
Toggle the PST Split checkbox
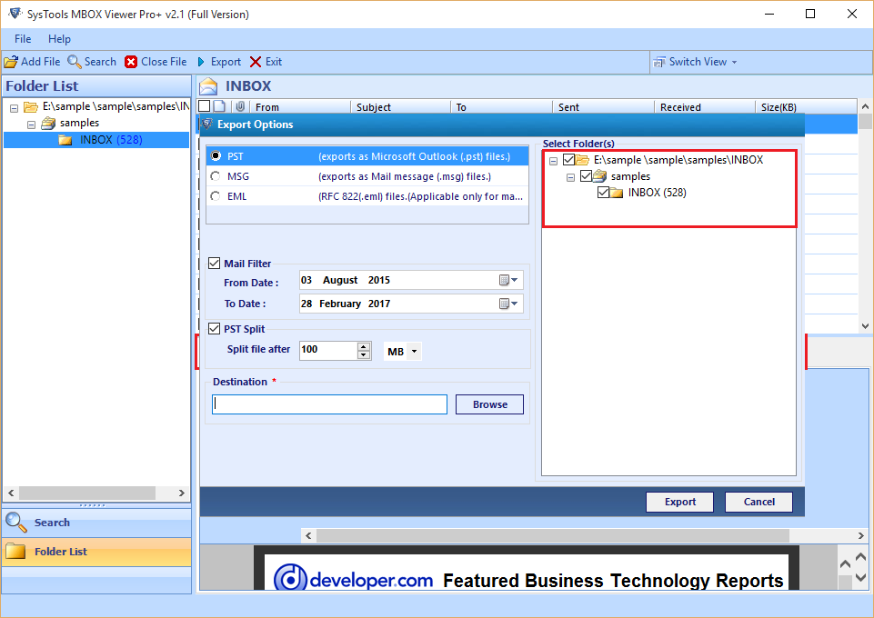tap(214, 329)
